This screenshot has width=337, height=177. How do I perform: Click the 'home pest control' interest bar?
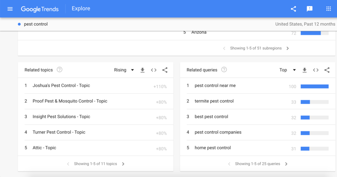coord(314,149)
